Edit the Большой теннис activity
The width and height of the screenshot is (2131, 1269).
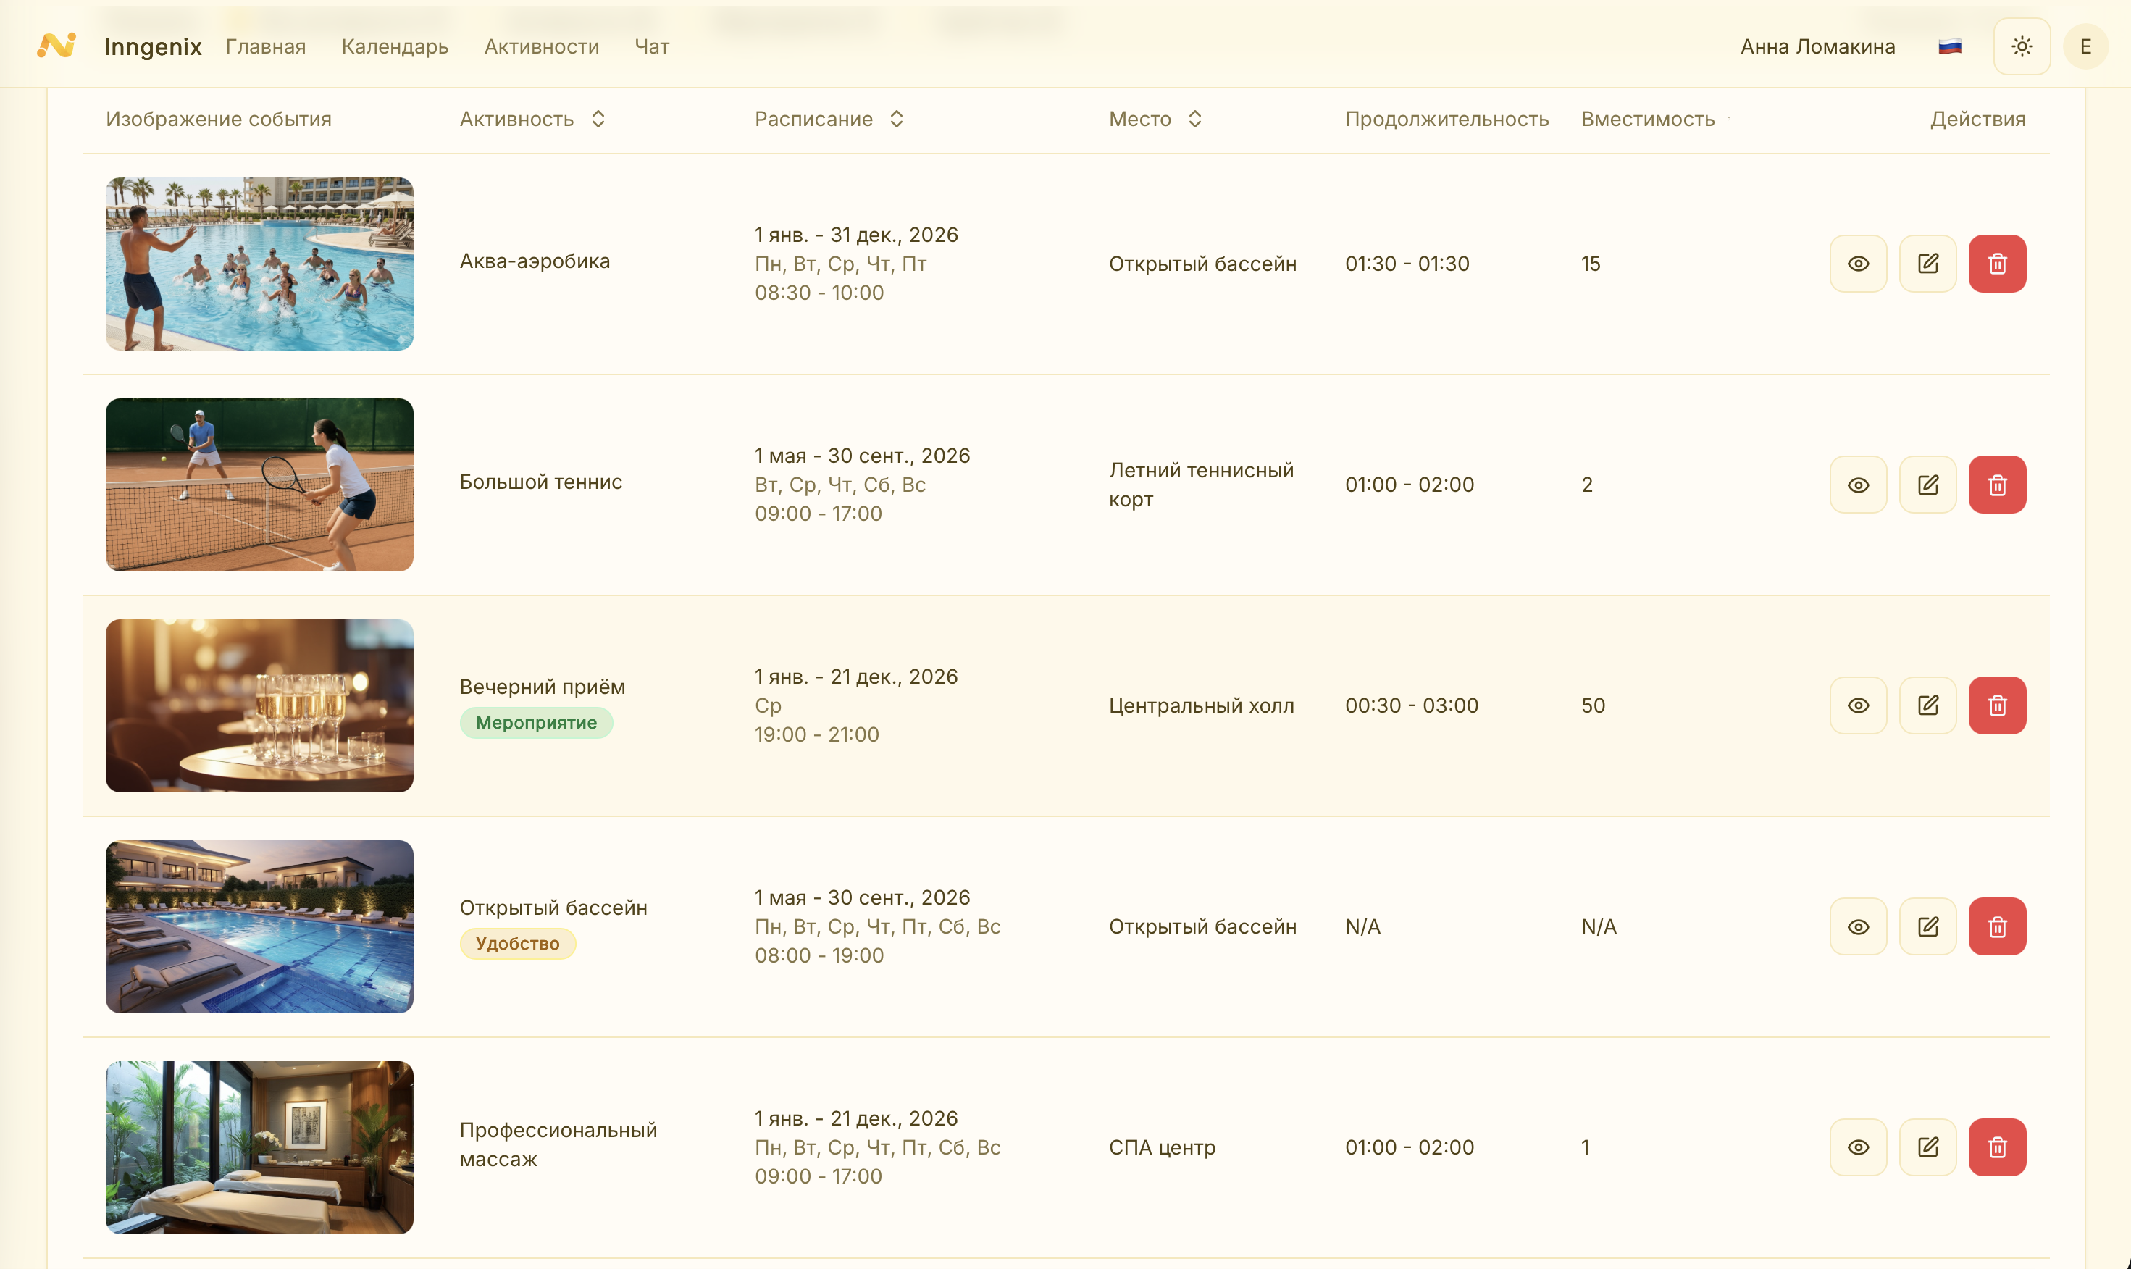pos(1927,485)
